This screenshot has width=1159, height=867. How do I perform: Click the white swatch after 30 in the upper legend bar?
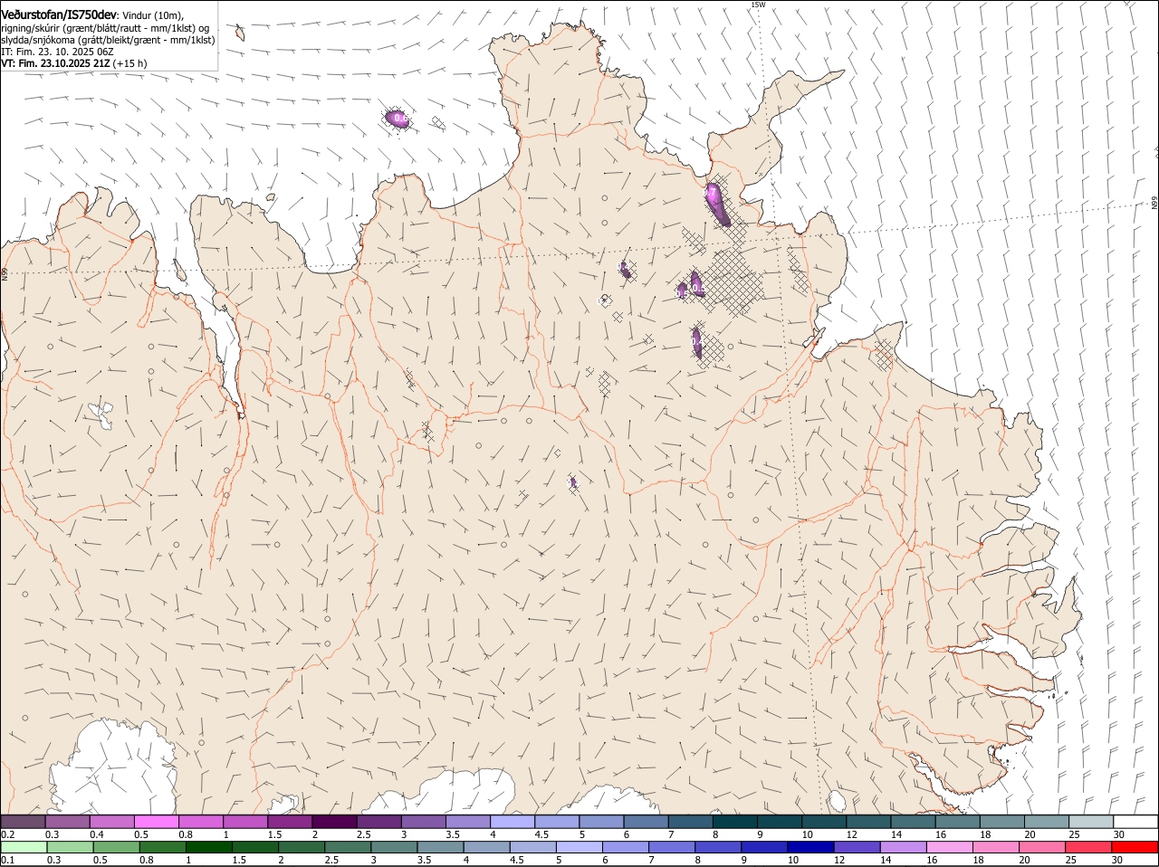point(1135,822)
